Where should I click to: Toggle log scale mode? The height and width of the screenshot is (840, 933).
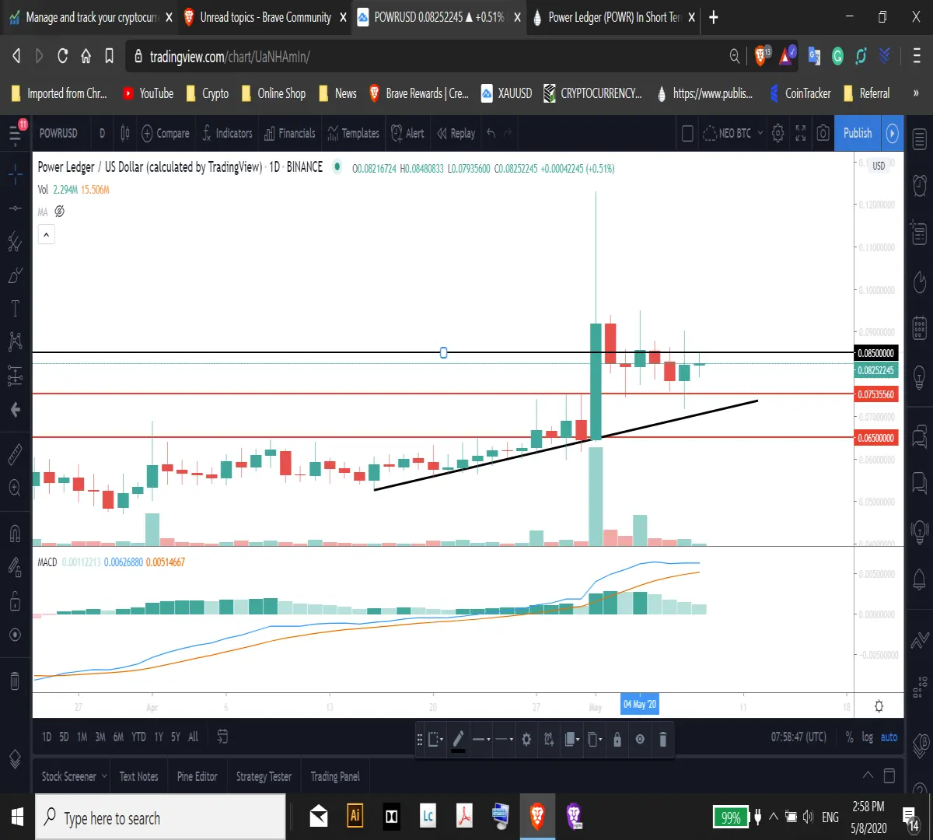coord(868,737)
